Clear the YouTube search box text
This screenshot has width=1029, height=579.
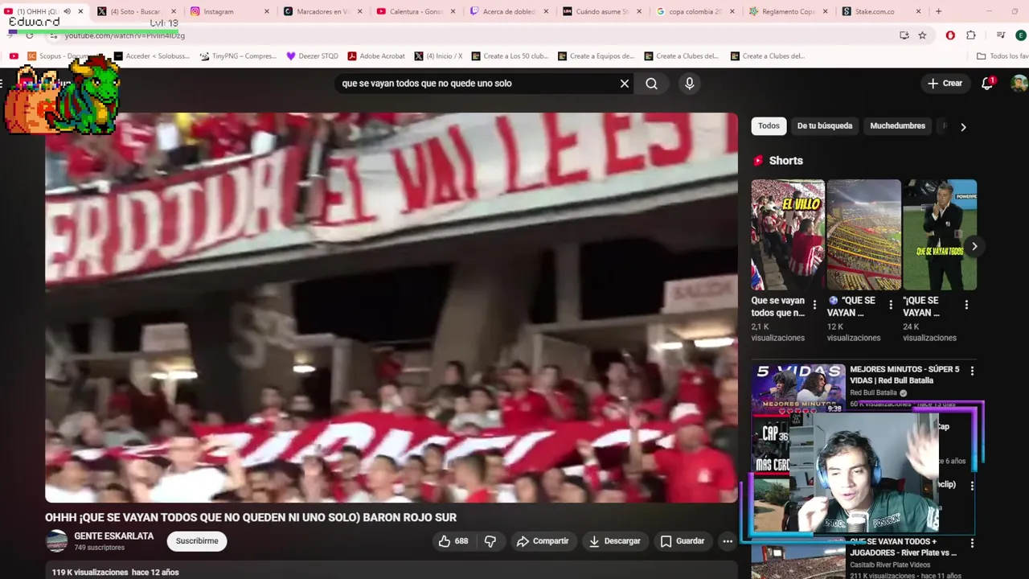coord(624,84)
